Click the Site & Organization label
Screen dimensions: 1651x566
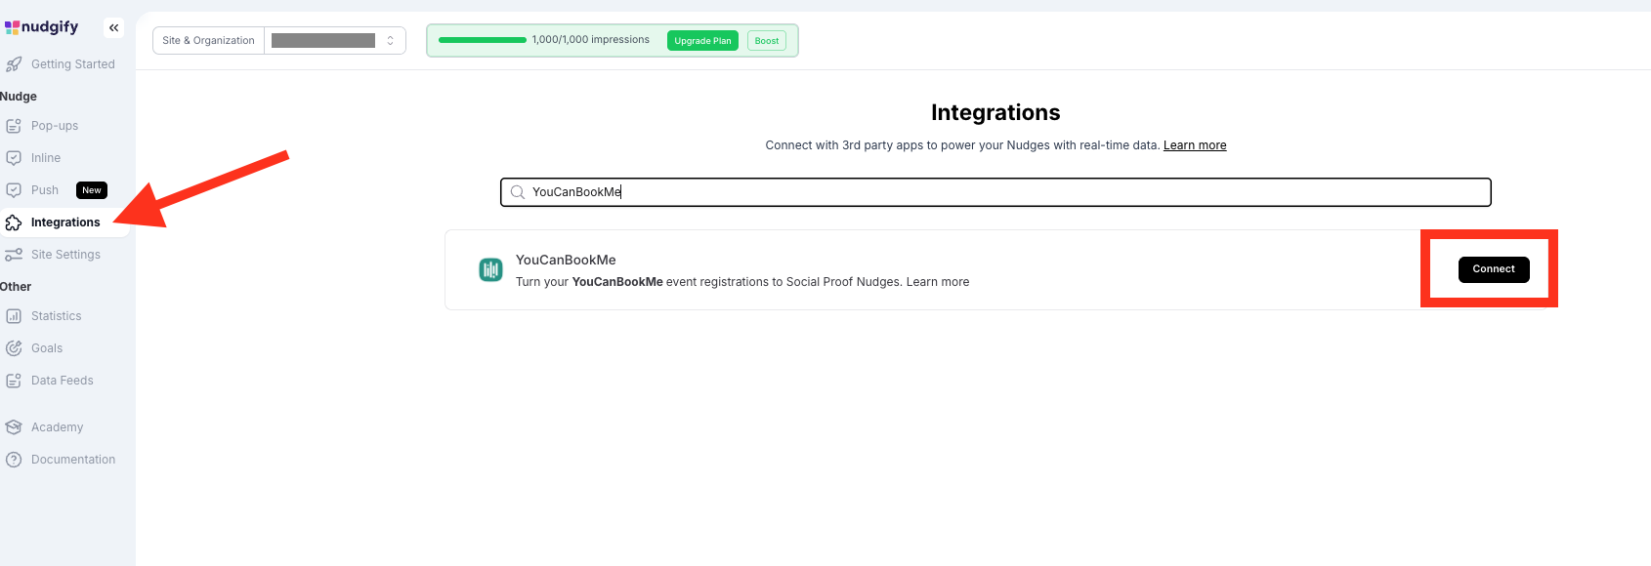coord(208,40)
